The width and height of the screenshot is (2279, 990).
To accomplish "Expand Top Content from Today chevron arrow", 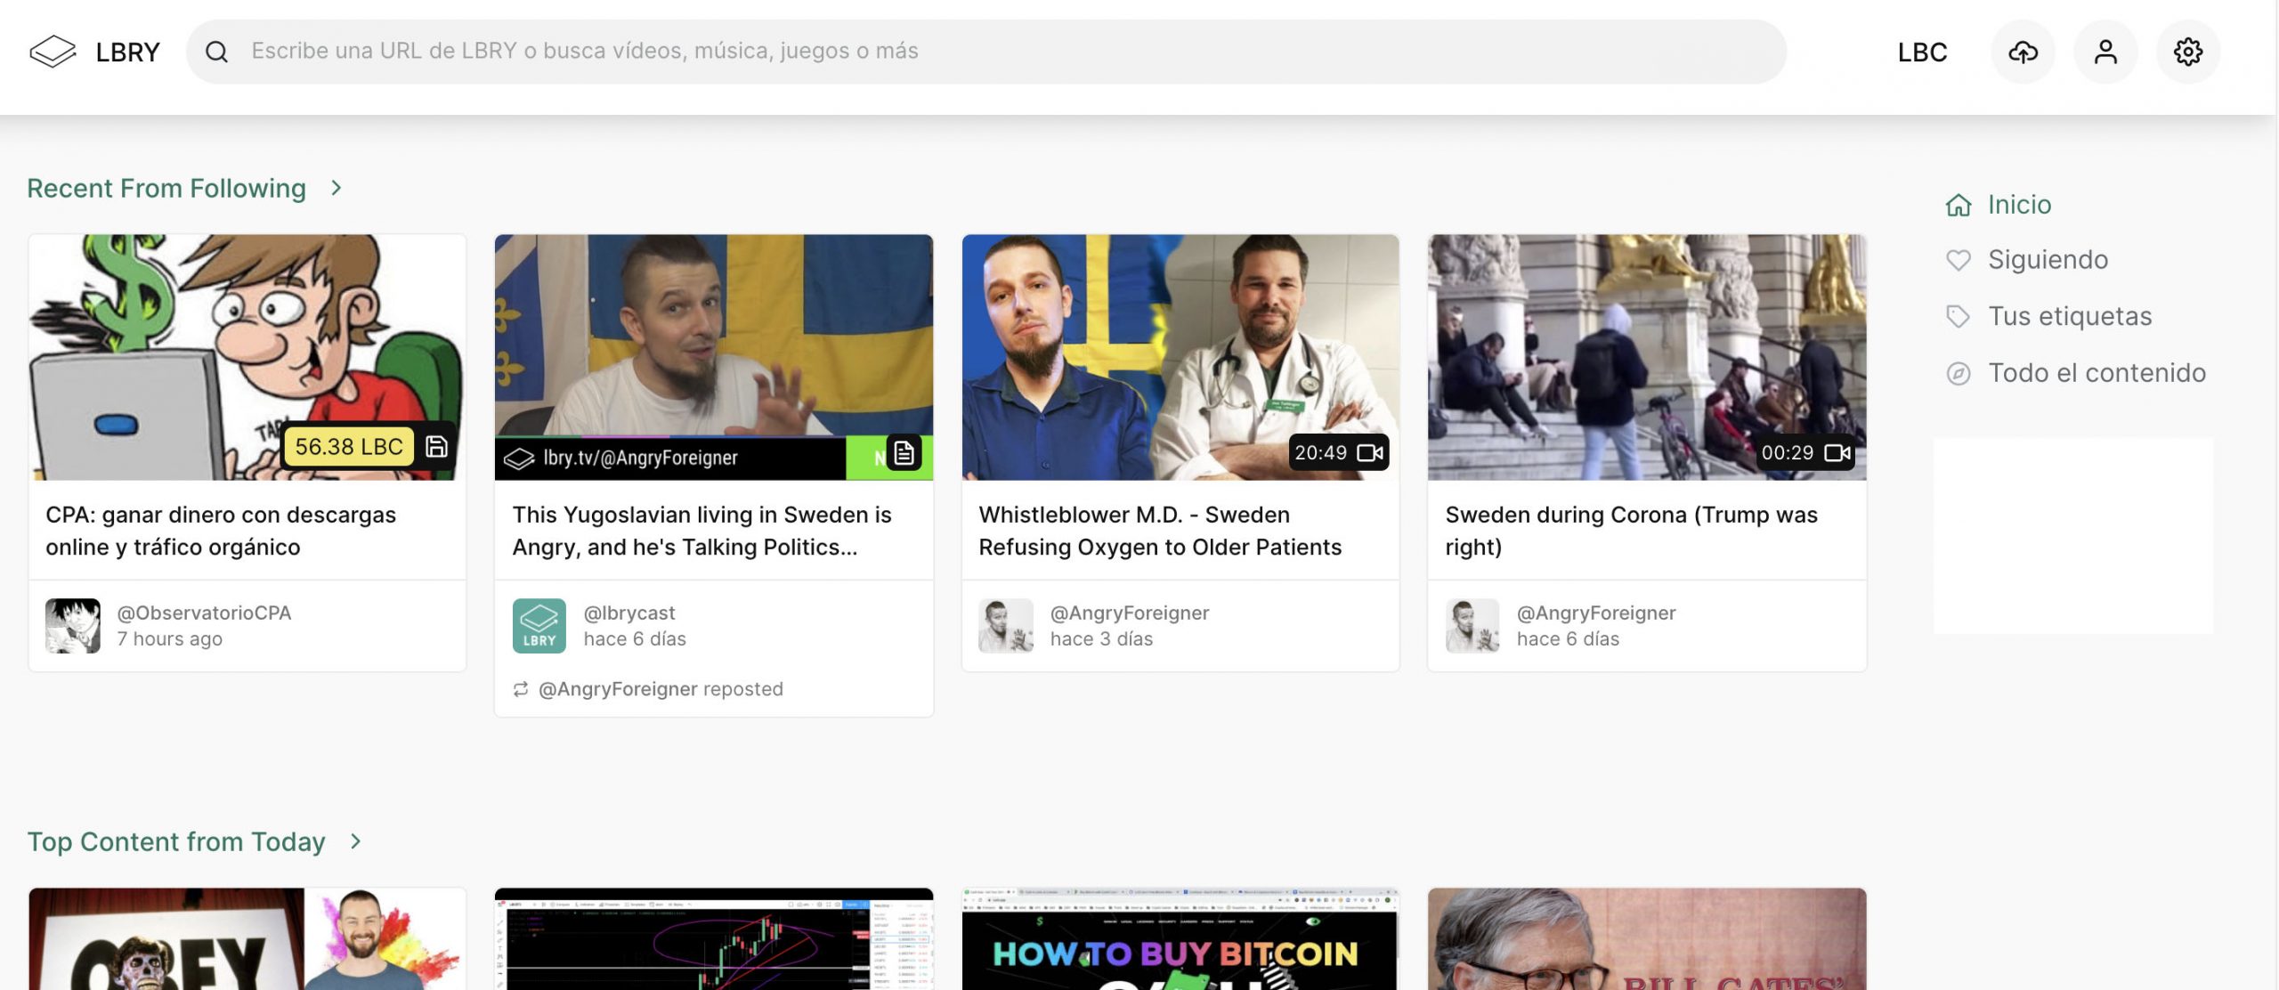I will pos(355,841).
